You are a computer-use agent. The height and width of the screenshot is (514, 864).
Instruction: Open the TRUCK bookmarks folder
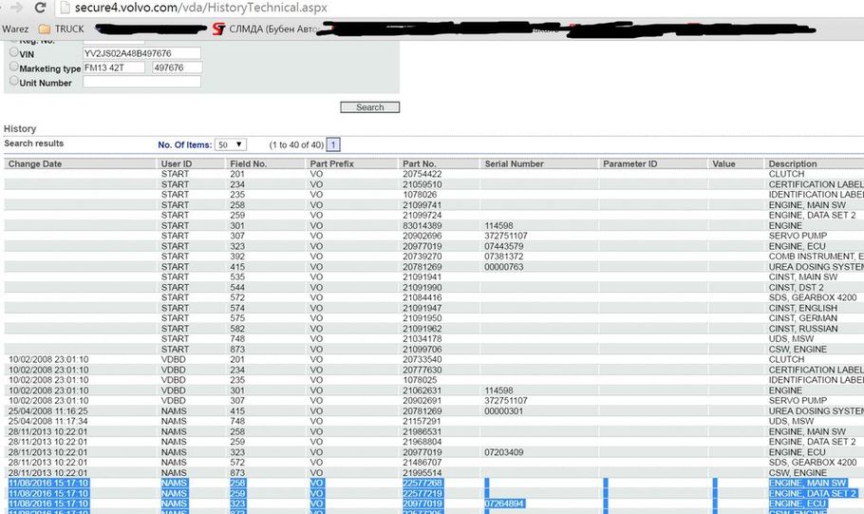61,29
